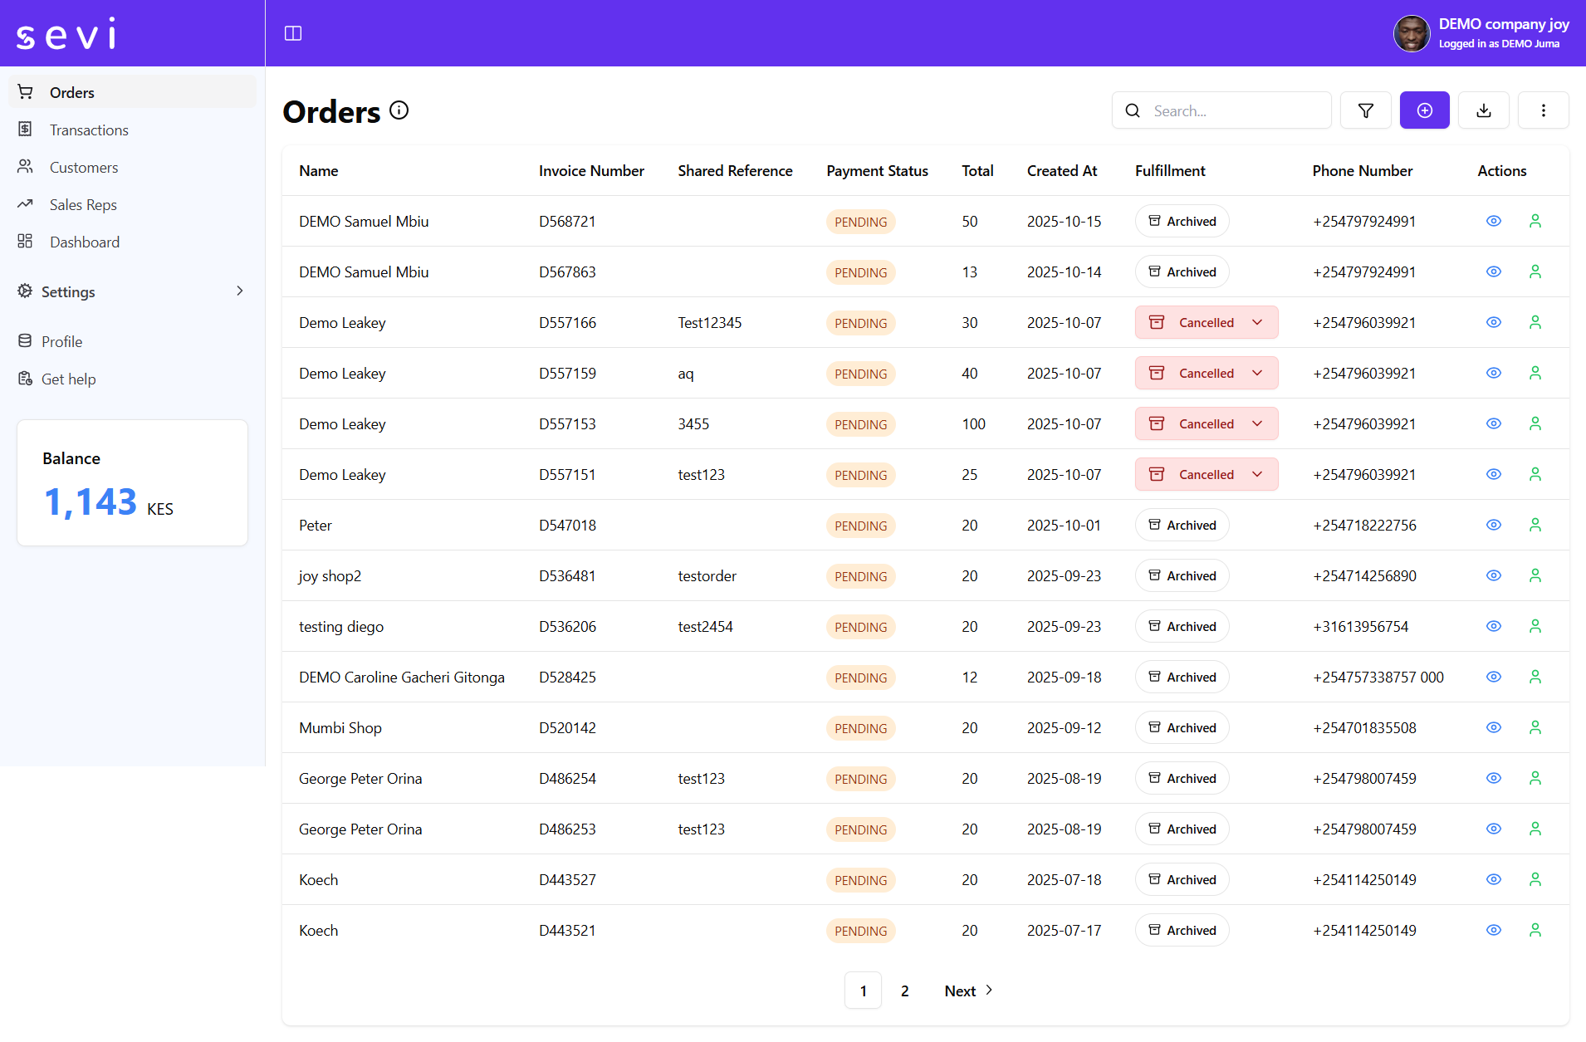Download orders using the export icon
The image size is (1586, 1042).
click(1483, 110)
